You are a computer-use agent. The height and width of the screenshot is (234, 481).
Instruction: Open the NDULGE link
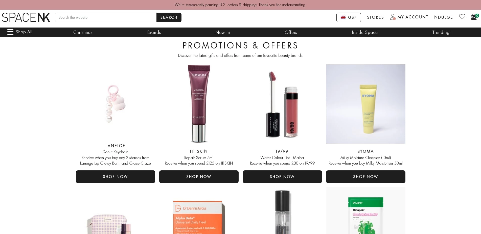click(x=443, y=17)
